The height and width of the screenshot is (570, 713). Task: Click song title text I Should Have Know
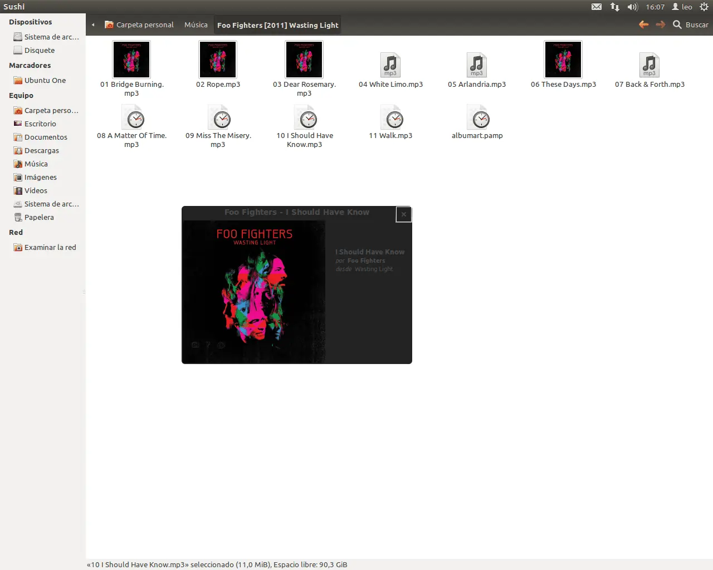point(370,252)
